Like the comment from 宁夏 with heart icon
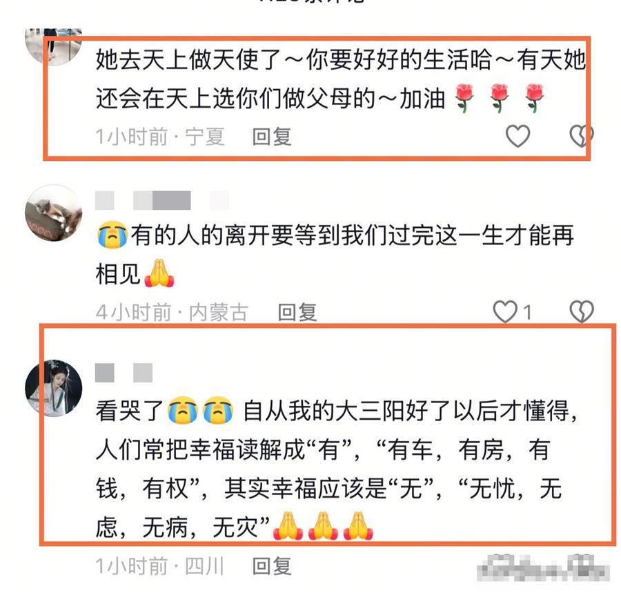The image size is (621, 593). pyautogui.click(x=517, y=136)
